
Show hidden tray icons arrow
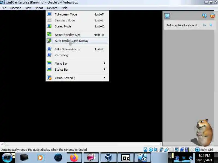(171, 158)
